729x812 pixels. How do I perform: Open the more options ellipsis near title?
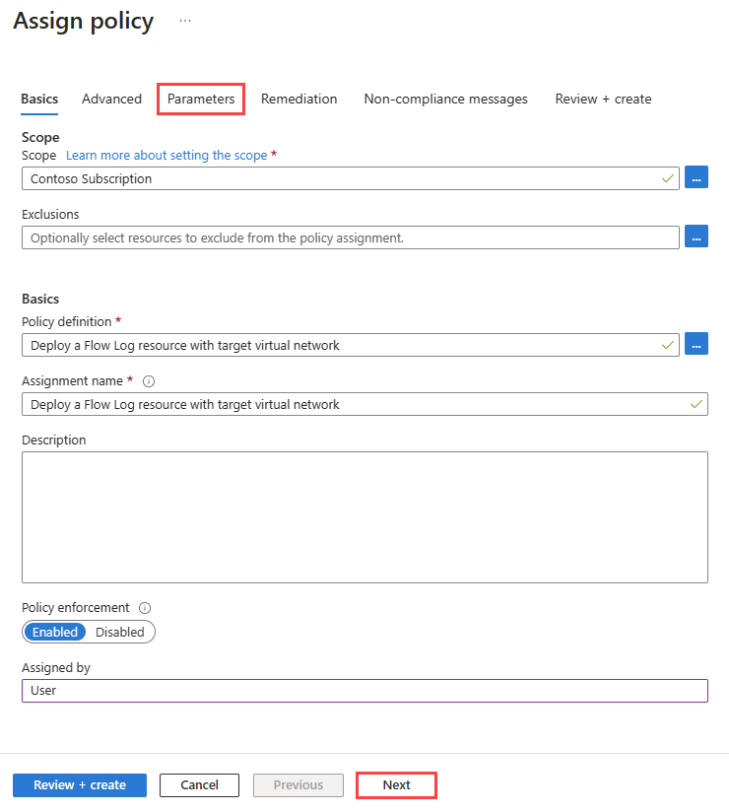(185, 21)
